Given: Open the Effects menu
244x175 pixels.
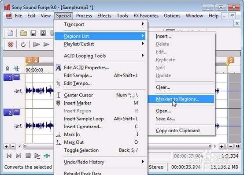Looking at the screenshot, I should (x=104, y=16).
